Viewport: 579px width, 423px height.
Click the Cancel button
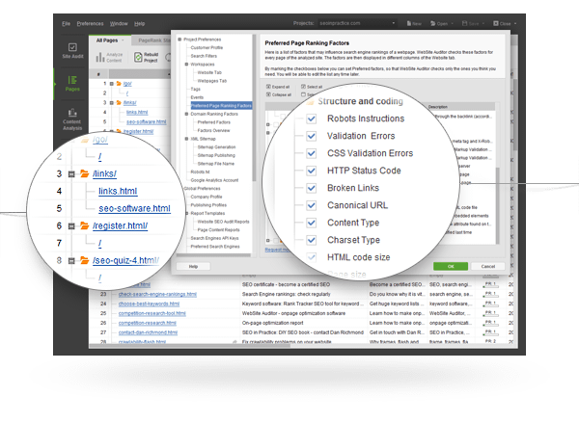coord(487,266)
